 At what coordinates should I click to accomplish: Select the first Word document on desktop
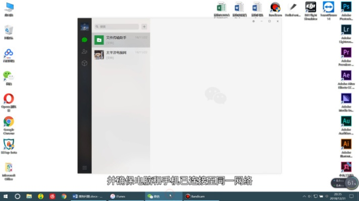point(239,10)
